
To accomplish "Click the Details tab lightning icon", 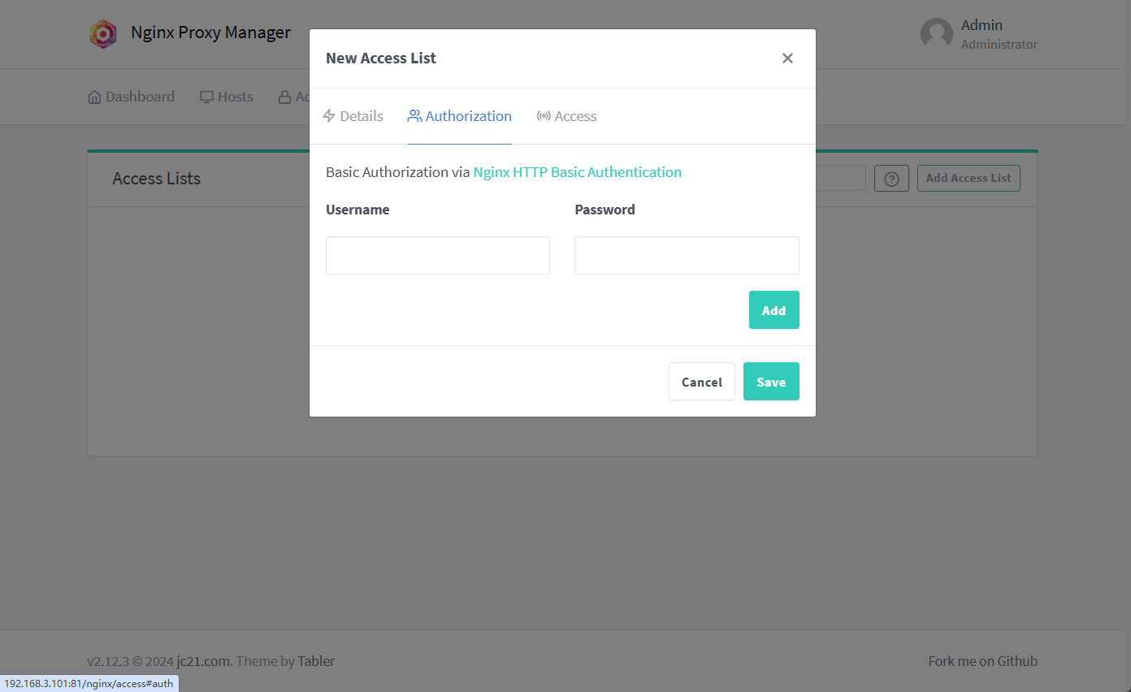I will 329,116.
